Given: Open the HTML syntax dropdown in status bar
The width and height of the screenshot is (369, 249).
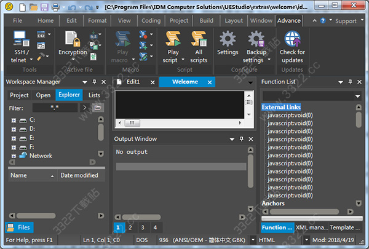Looking at the screenshot, I should tap(306, 240).
